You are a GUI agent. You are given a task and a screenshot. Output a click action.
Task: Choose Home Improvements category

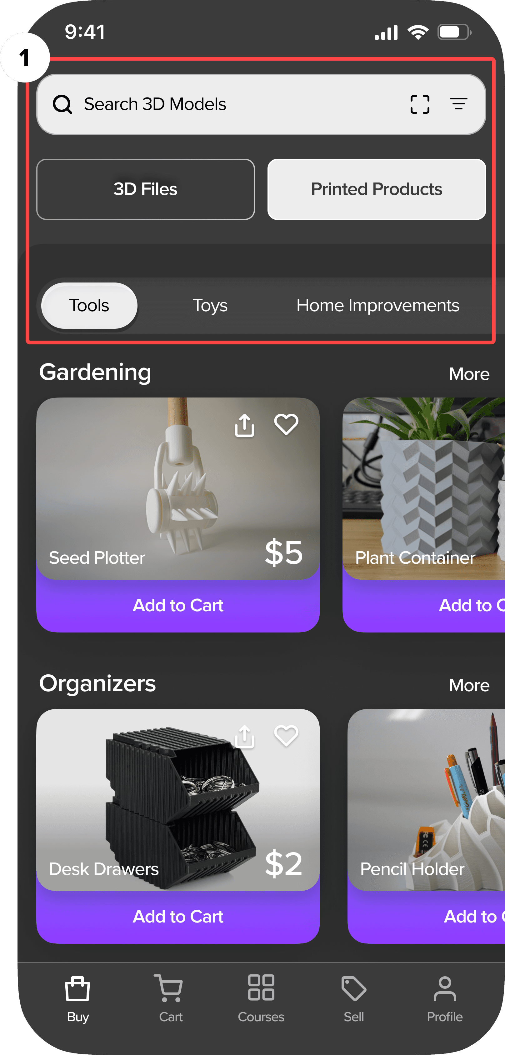377,306
